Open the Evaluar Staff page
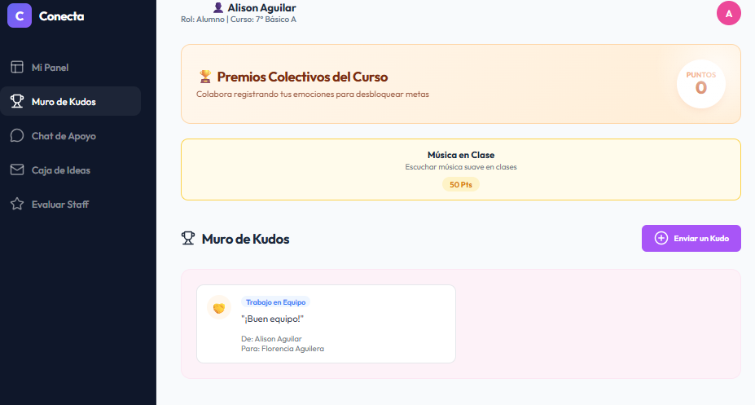 coord(70,205)
